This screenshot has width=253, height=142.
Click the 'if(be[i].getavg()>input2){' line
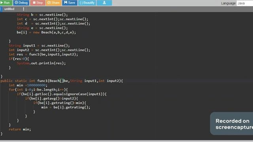(51, 98)
